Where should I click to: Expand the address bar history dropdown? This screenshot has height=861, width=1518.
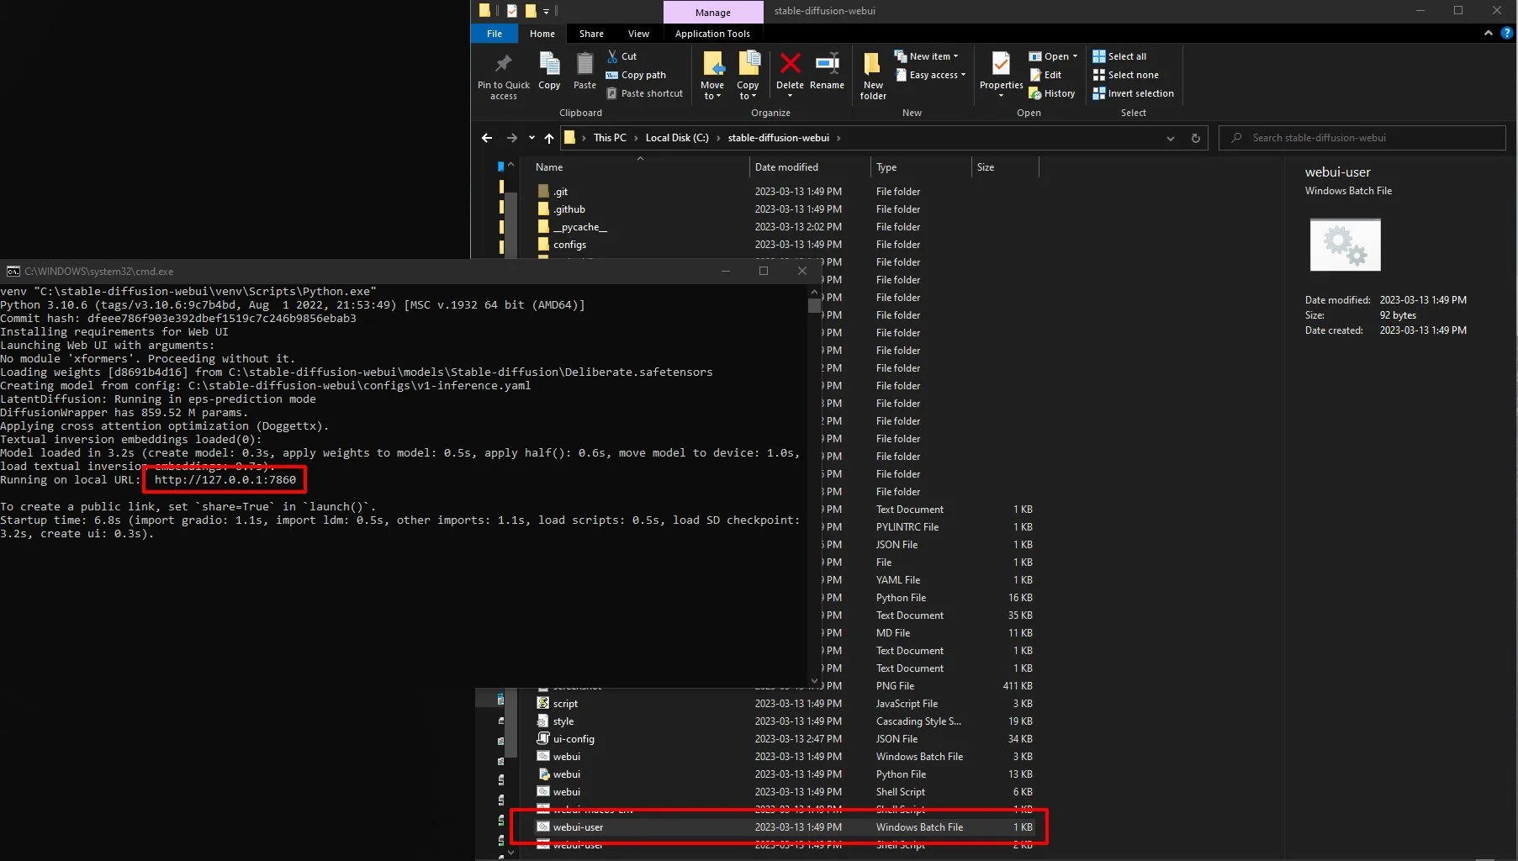1170,138
